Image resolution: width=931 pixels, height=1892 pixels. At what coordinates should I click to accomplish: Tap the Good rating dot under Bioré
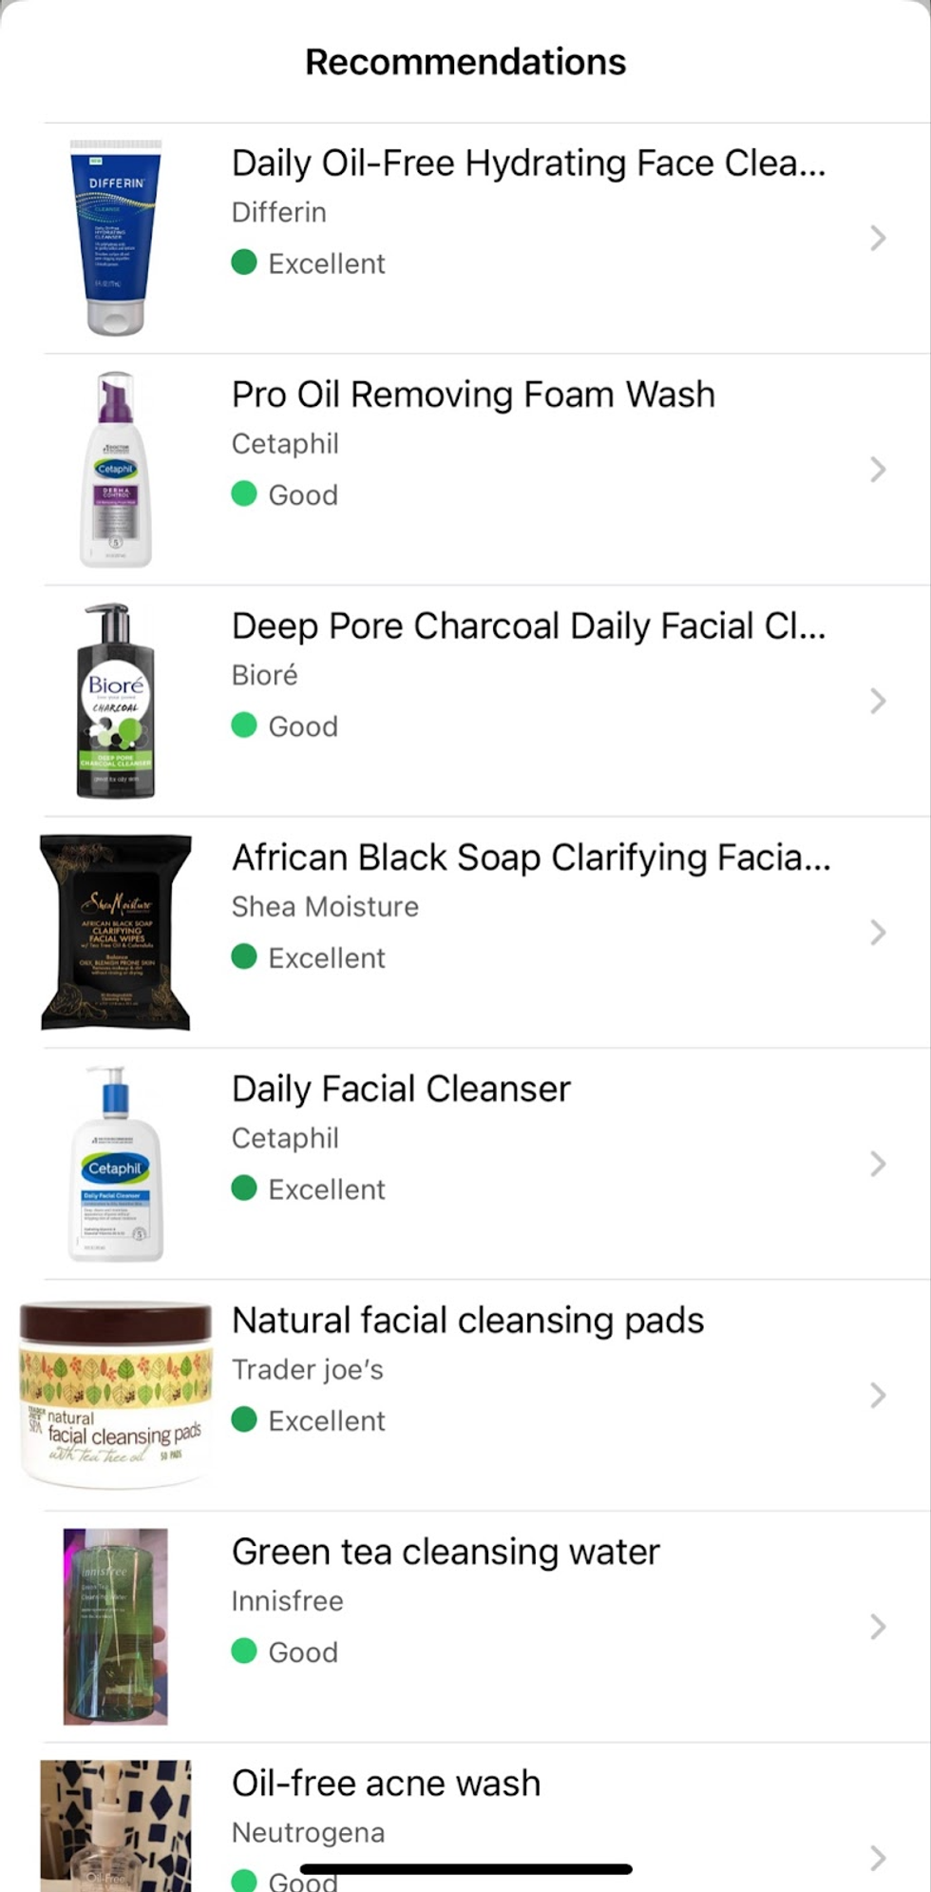click(244, 725)
